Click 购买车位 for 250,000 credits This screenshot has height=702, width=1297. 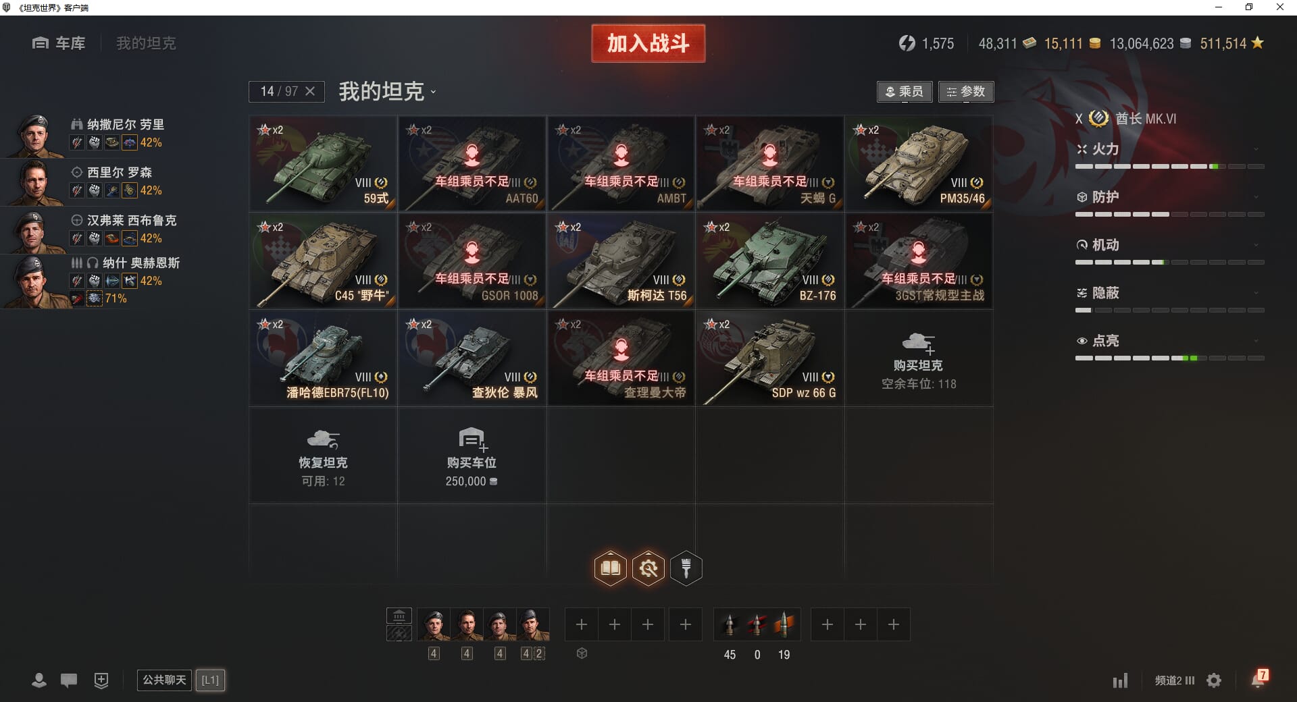tap(472, 456)
